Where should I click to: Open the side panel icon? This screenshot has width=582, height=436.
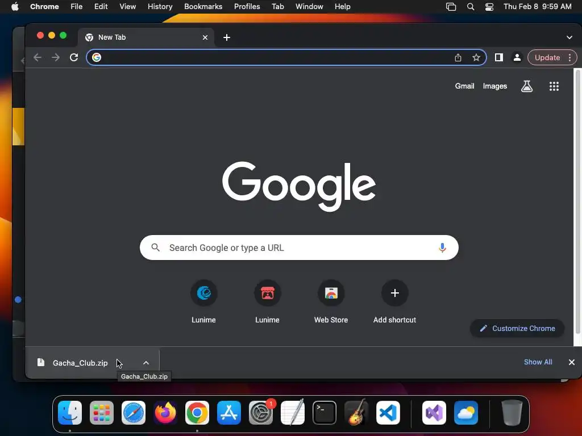click(499, 57)
